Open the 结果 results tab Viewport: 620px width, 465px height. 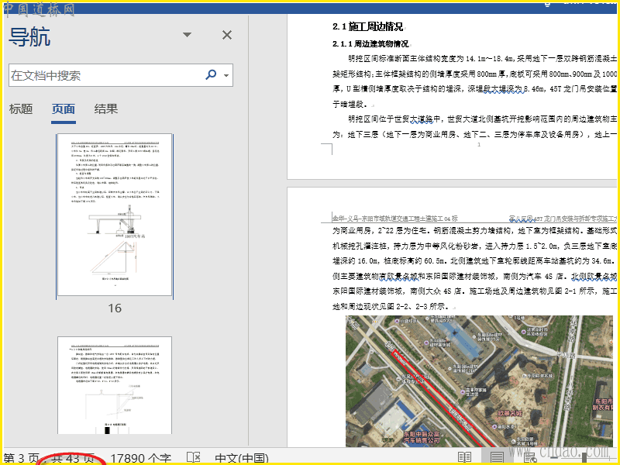tap(106, 109)
